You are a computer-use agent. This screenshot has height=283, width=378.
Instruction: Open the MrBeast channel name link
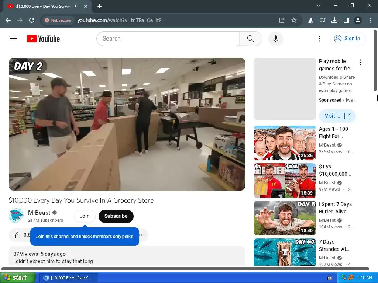(x=39, y=213)
